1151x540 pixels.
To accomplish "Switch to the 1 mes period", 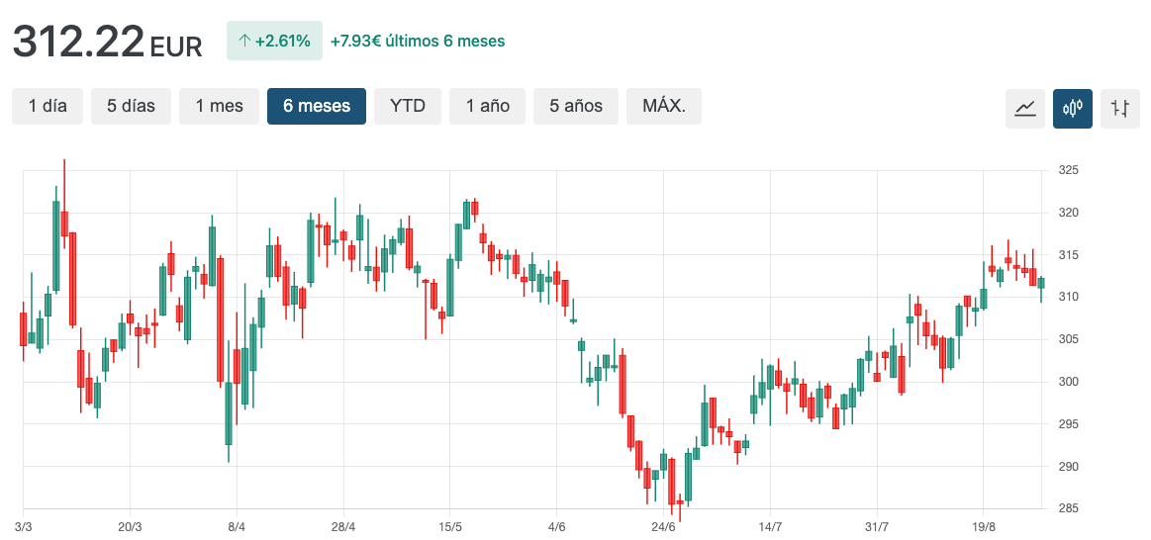I will [x=219, y=106].
